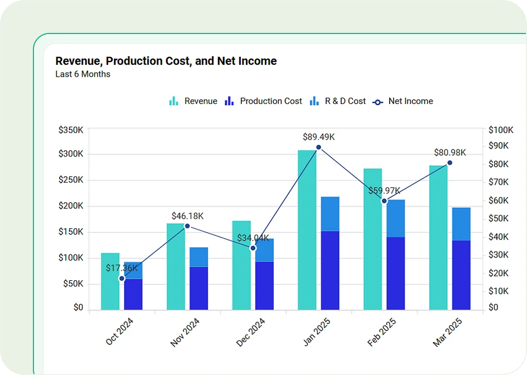Click the Production Cost legend bar icon

230,101
